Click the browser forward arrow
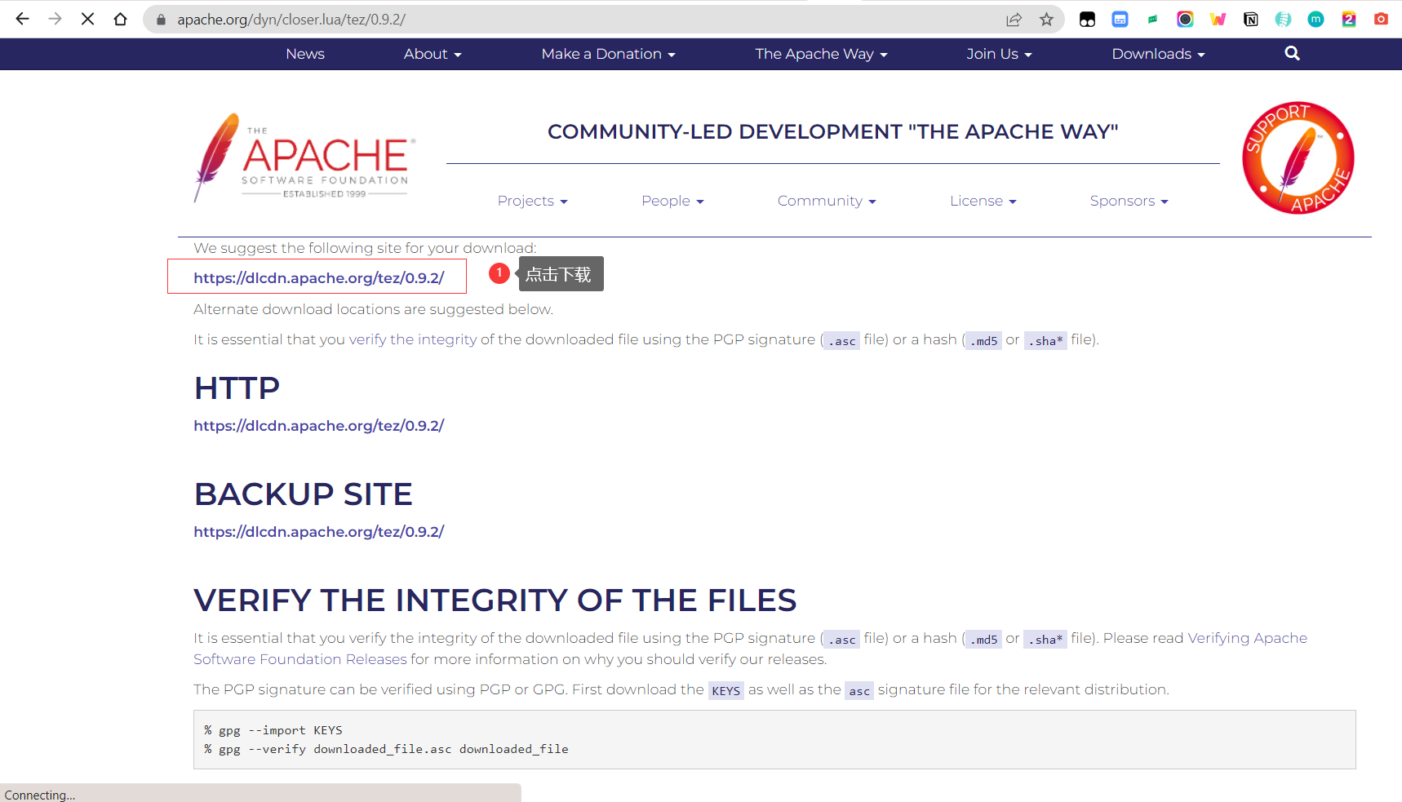This screenshot has height=802, width=1402. point(55,19)
